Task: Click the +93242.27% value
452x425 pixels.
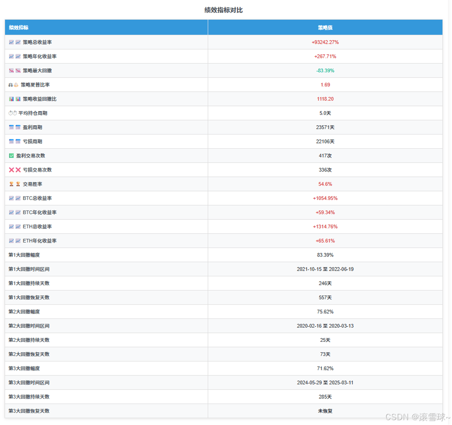Action: [x=325, y=42]
